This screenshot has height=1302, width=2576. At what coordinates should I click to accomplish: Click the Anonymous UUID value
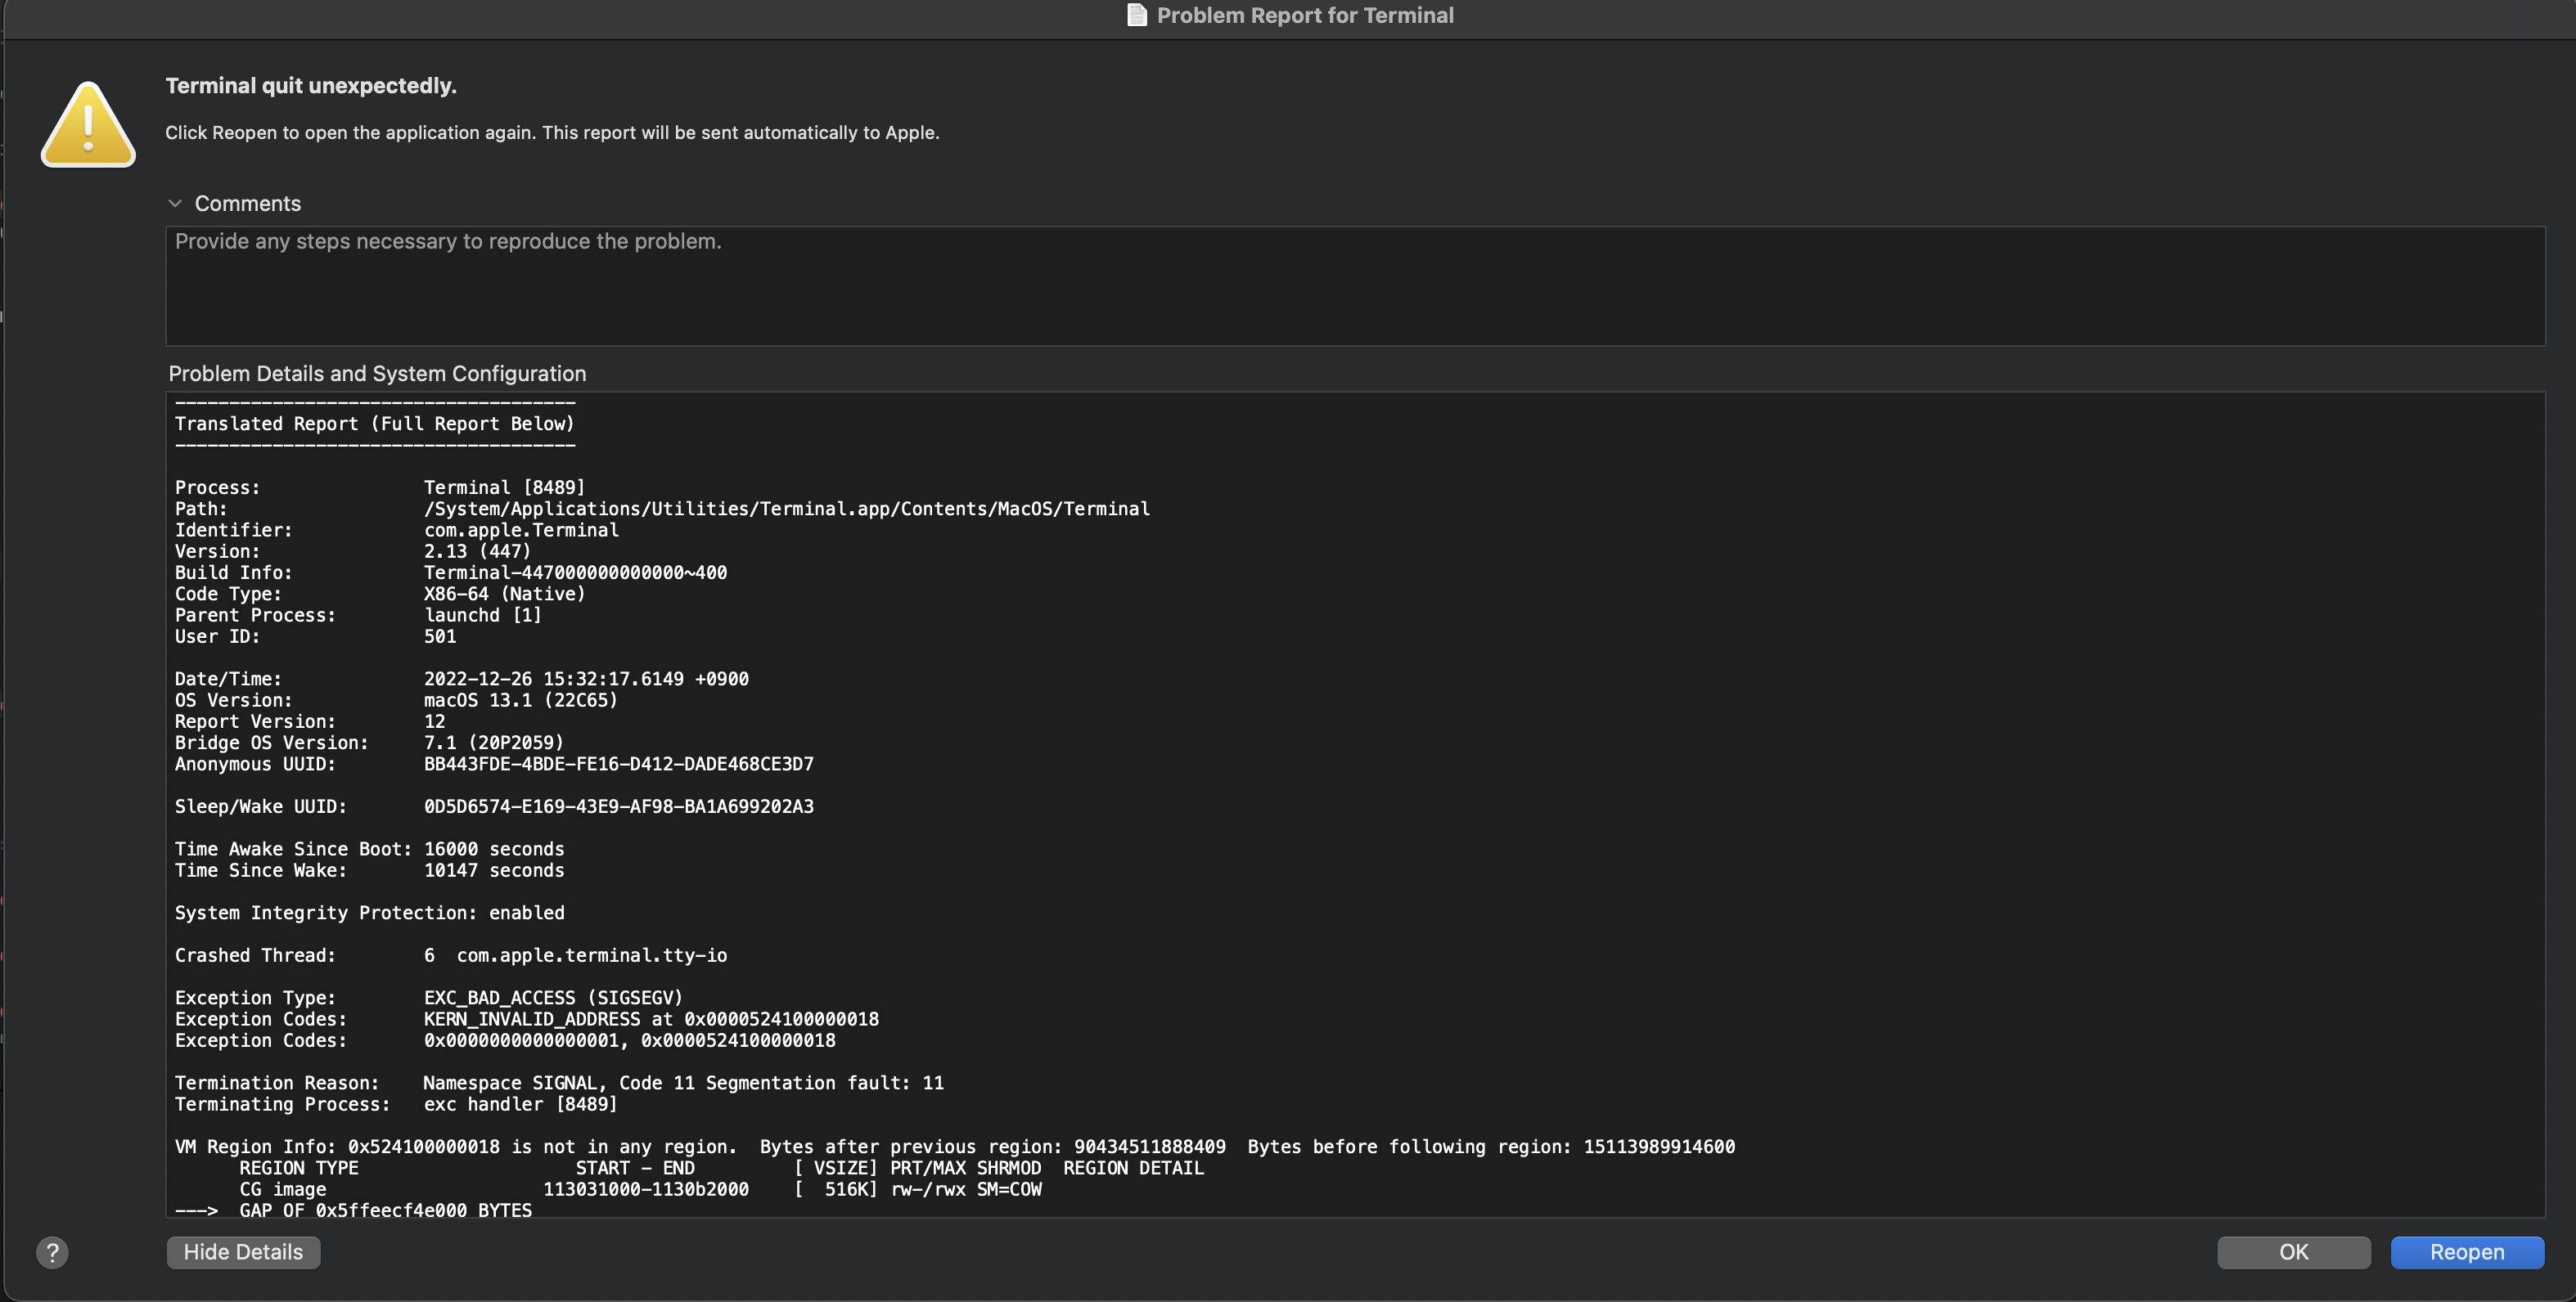point(619,765)
